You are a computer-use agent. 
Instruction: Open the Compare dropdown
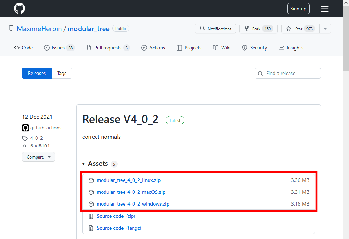(38, 157)
